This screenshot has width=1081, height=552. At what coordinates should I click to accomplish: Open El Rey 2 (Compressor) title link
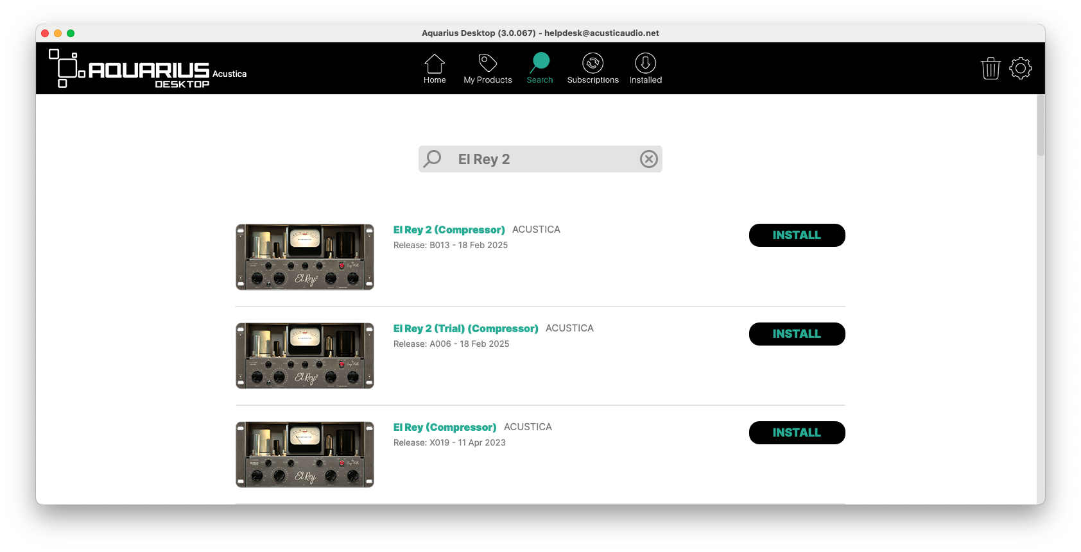coord(449,230)
